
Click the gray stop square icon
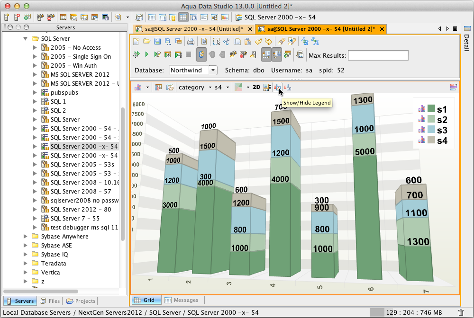pos(188,54)
